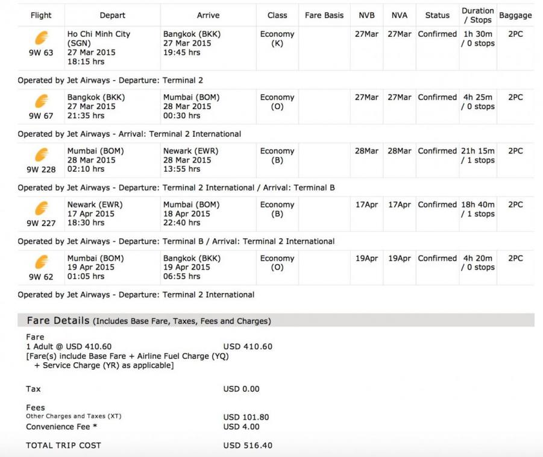This screenshot has width=543, height=457.
Task: Click Confirmed status of flight 9W 227
Action: click(x=437, y=205)
